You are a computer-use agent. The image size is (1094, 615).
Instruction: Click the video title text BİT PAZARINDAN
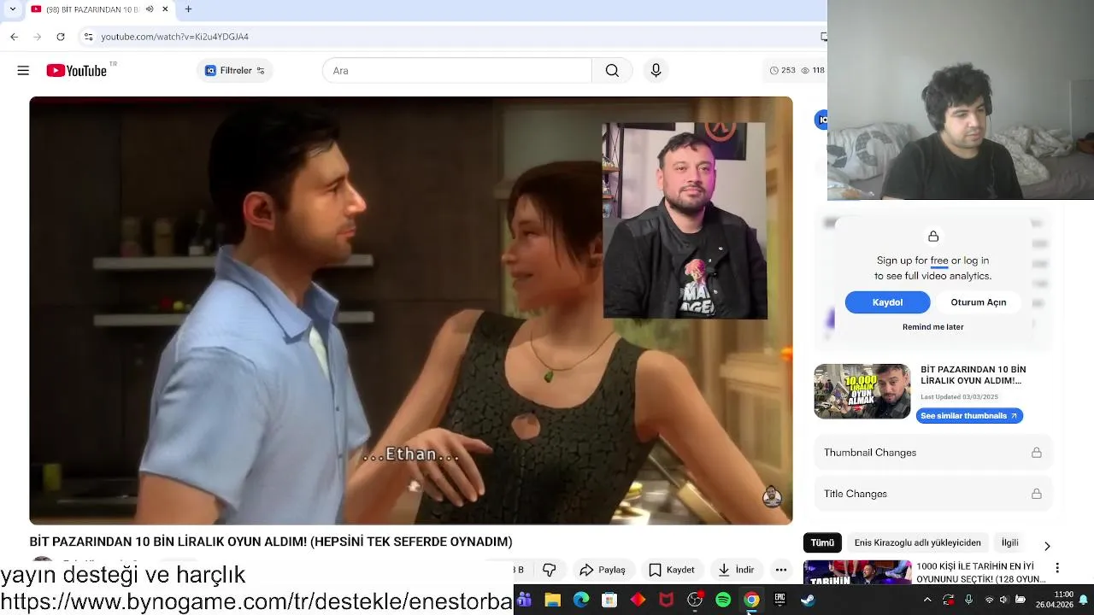[271, 542]
